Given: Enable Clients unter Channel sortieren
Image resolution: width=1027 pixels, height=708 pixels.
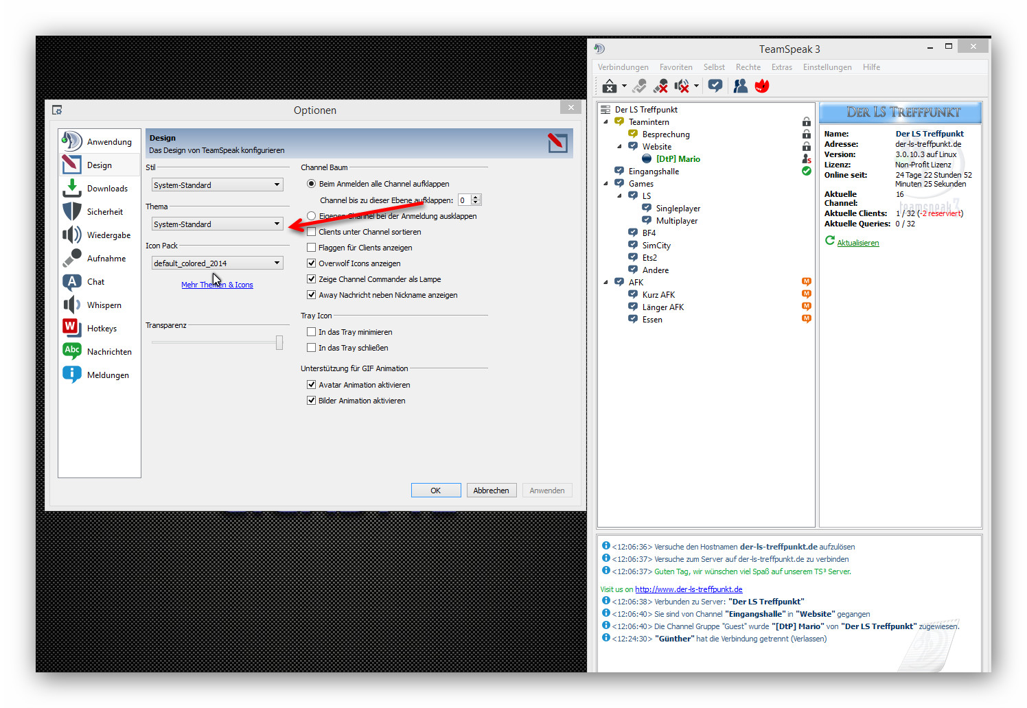Looking at the screenshot, I should tap(312, 232).
